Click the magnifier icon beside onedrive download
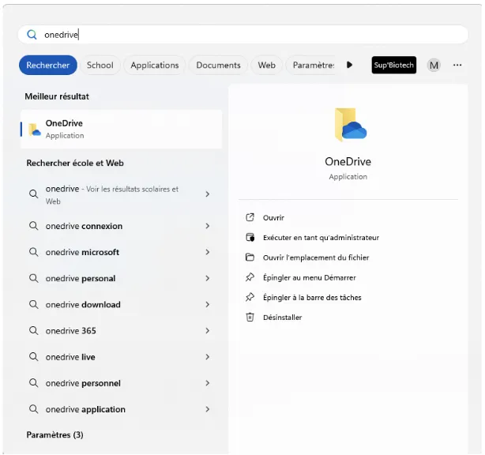Viewport: 485px width, 455px height. coord(33,304)
